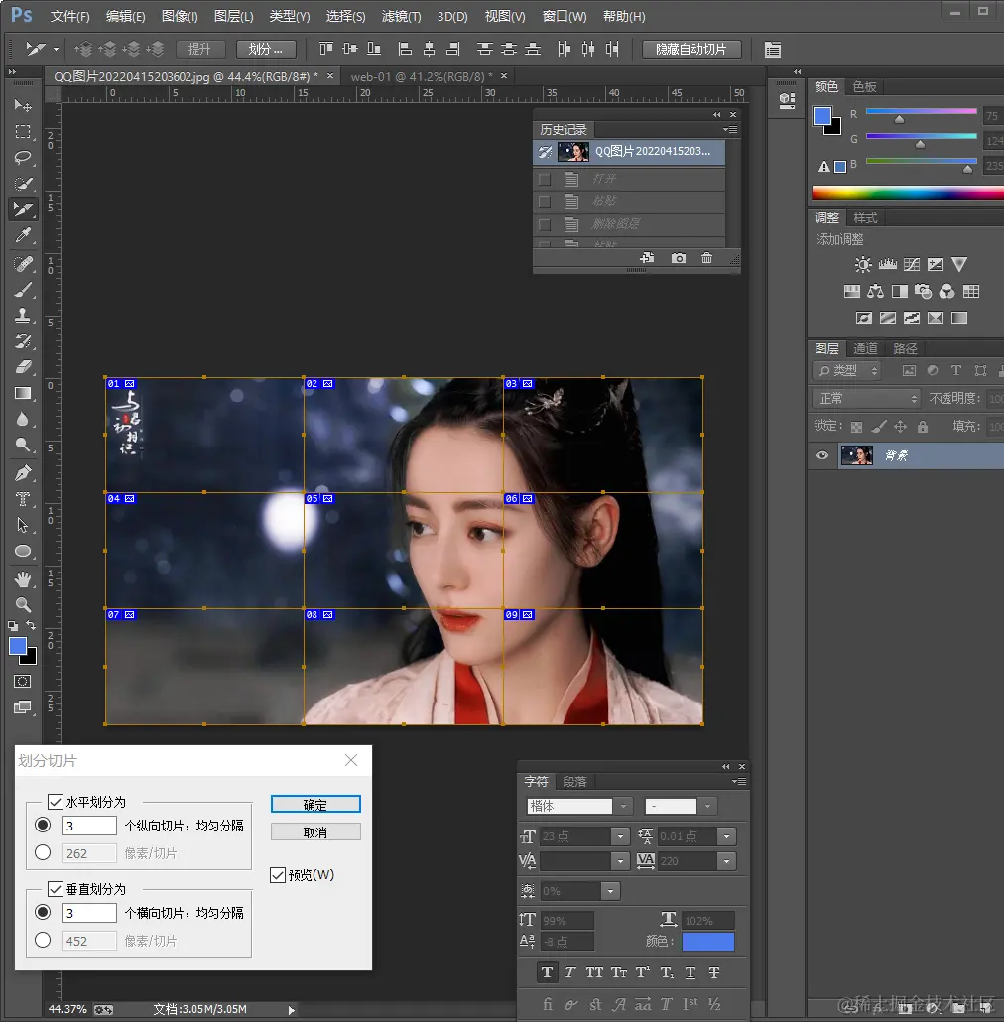Click the 隐藏自动切片 button
This screenshot has height=1022, width=1004.
691,49
